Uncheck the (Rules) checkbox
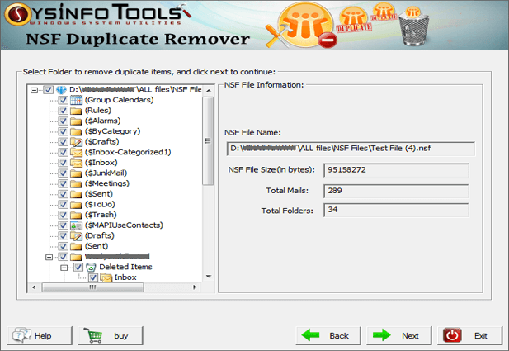509x351 pixels. tap(63, 111)
